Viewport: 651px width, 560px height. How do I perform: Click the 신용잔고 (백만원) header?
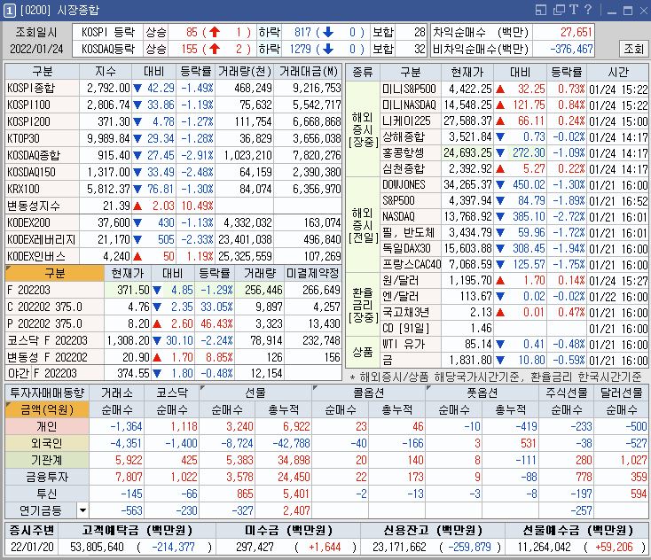433,530
